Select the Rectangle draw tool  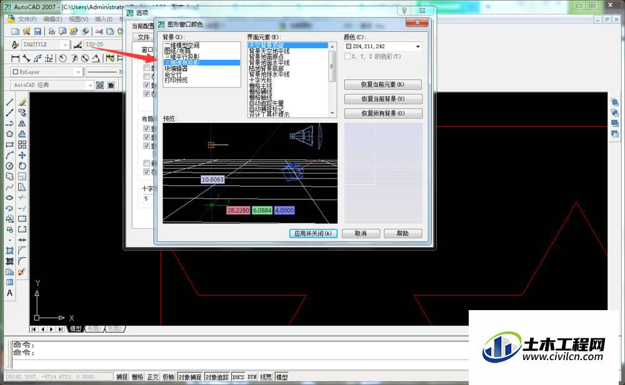[x=10, y=145]
